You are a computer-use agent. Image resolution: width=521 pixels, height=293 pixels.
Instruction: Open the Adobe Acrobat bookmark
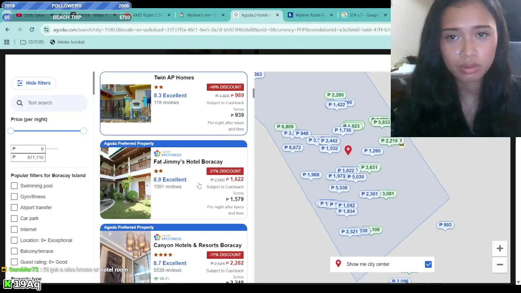tap(67, 42)
